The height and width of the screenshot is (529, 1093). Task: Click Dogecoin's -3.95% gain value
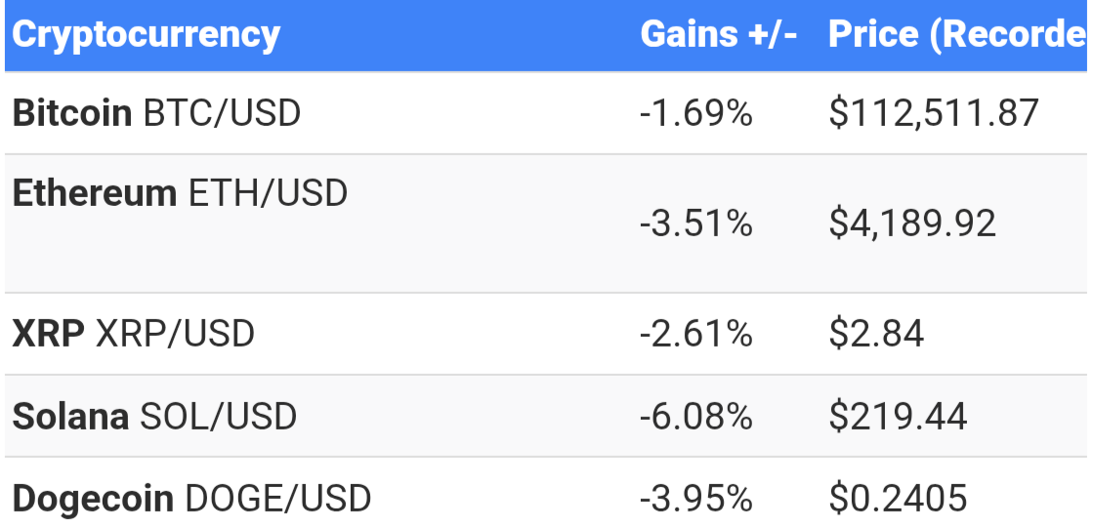click(x=695, y=499)
